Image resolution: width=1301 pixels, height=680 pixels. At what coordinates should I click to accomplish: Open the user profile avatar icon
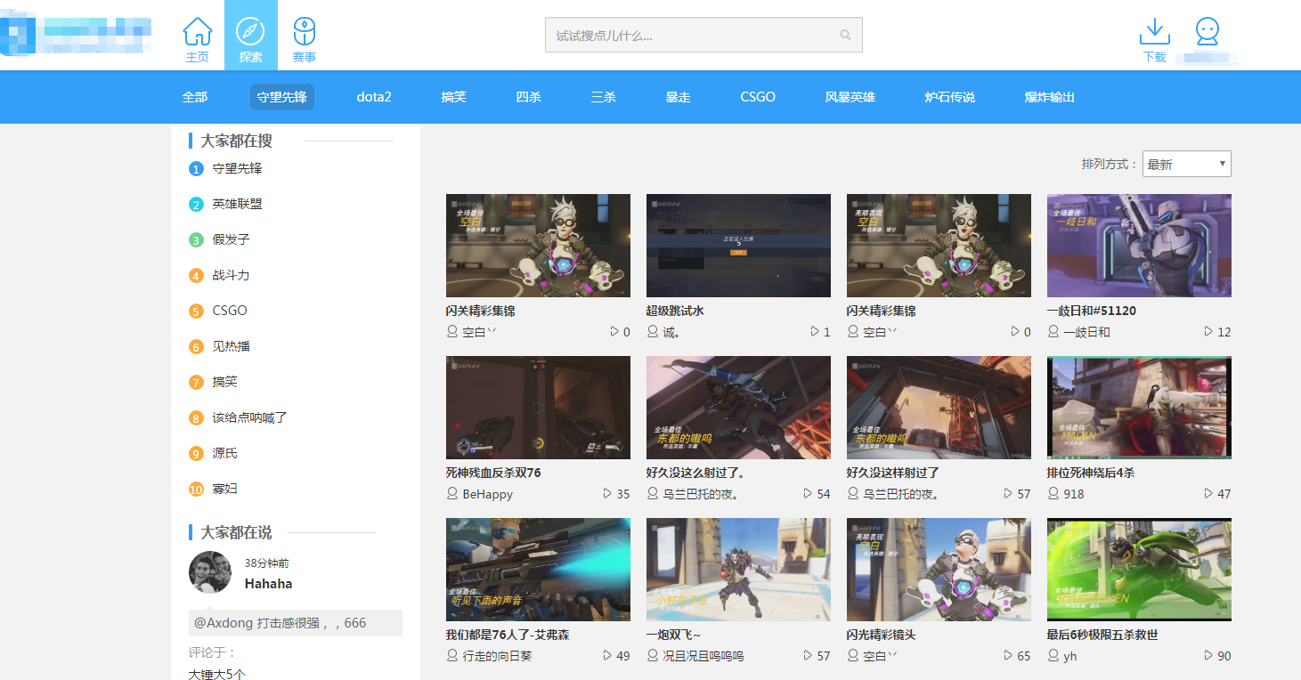tap(1207, 32)
